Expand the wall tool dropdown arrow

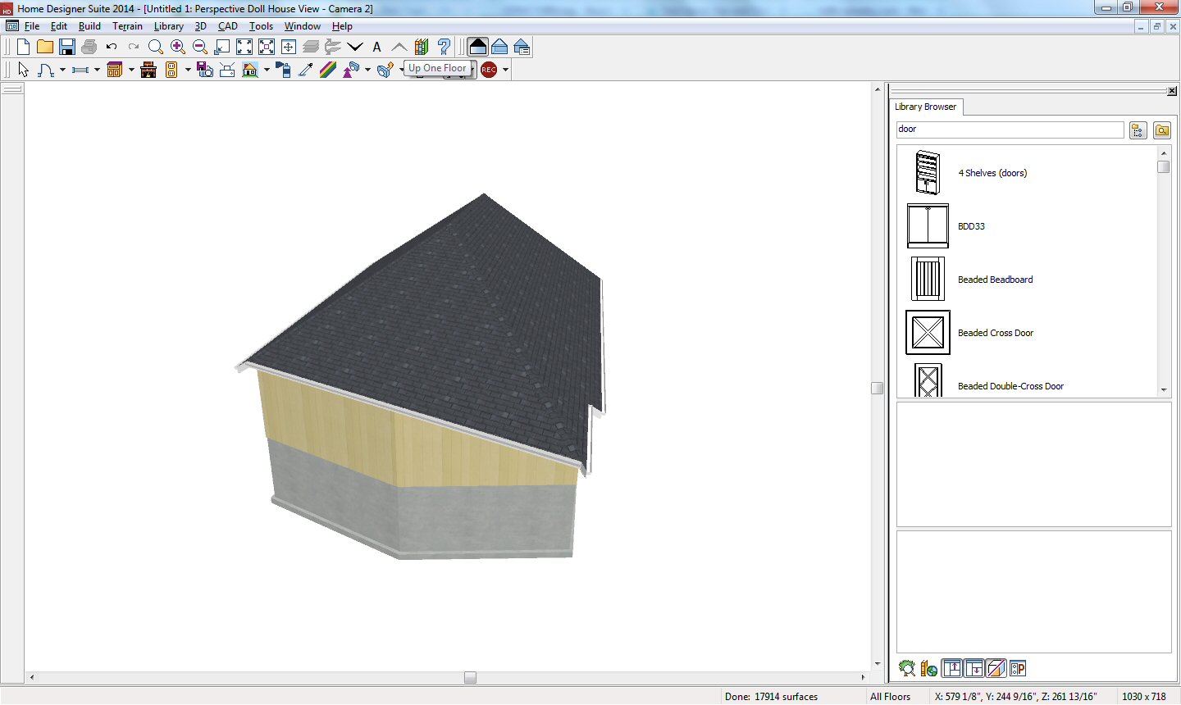click(x=97, y=70)
